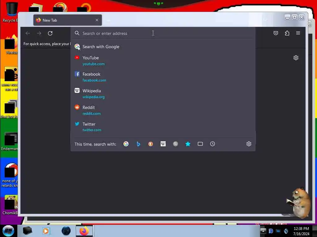This screenshot has width=317, height=237.
Task: Search this time with Google icon
Action: 126,144
